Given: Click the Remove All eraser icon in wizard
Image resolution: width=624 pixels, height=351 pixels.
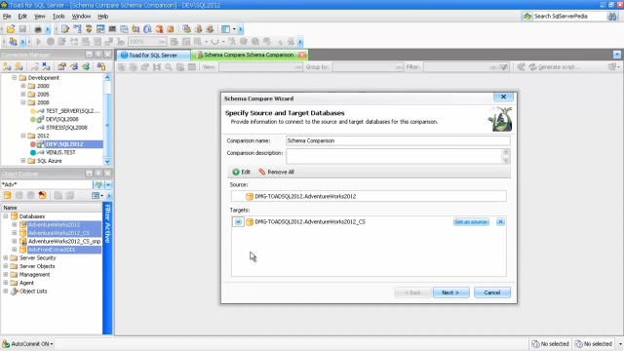Looking at the screenshot, I should [262, 172].
